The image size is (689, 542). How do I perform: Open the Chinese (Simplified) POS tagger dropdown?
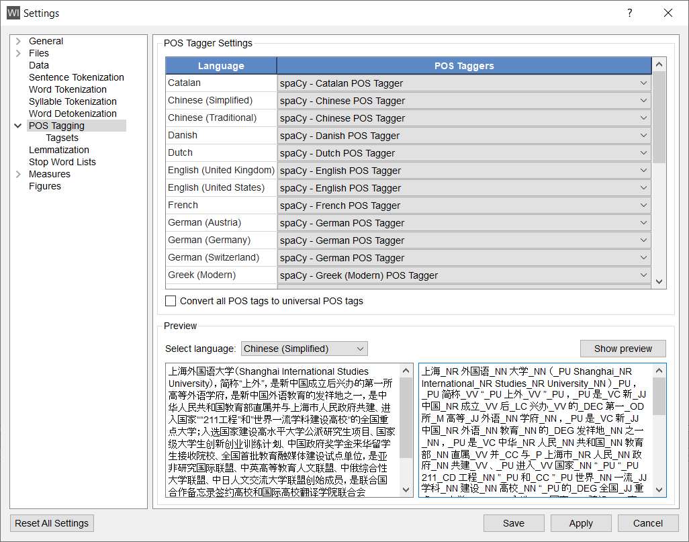tap(464, 101)
